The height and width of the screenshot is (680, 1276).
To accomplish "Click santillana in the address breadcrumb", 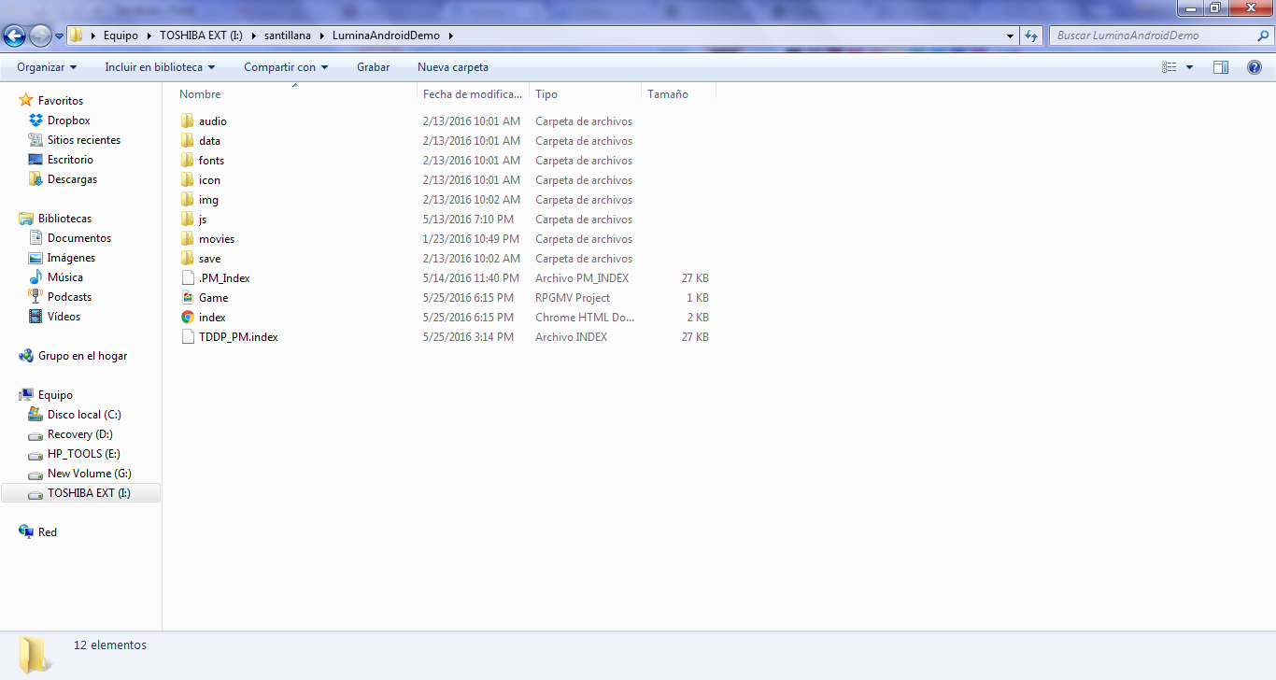I will [287, 35].
